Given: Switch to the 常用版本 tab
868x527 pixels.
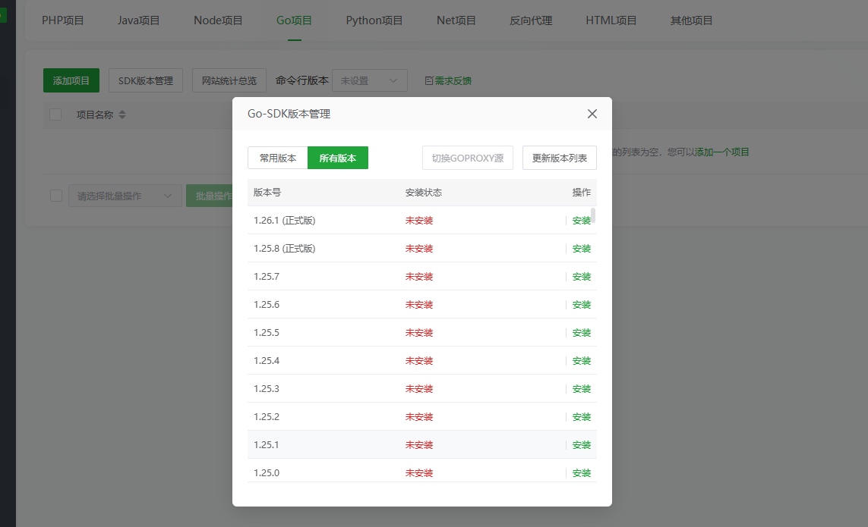Looking at the screenshot, I should pos(278,158).
